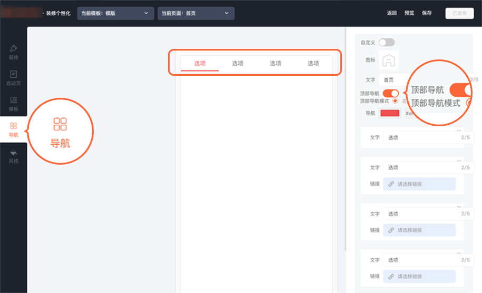Enable the 自定义 custom toggle
Image resolution: width=482 pixels, height=293 pixels.
pos(386,42)
